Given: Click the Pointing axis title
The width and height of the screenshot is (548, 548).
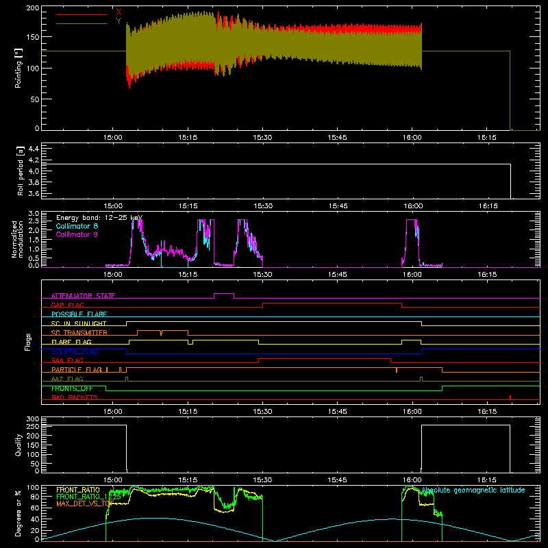Looking at the screenshot, I should 18,68.
